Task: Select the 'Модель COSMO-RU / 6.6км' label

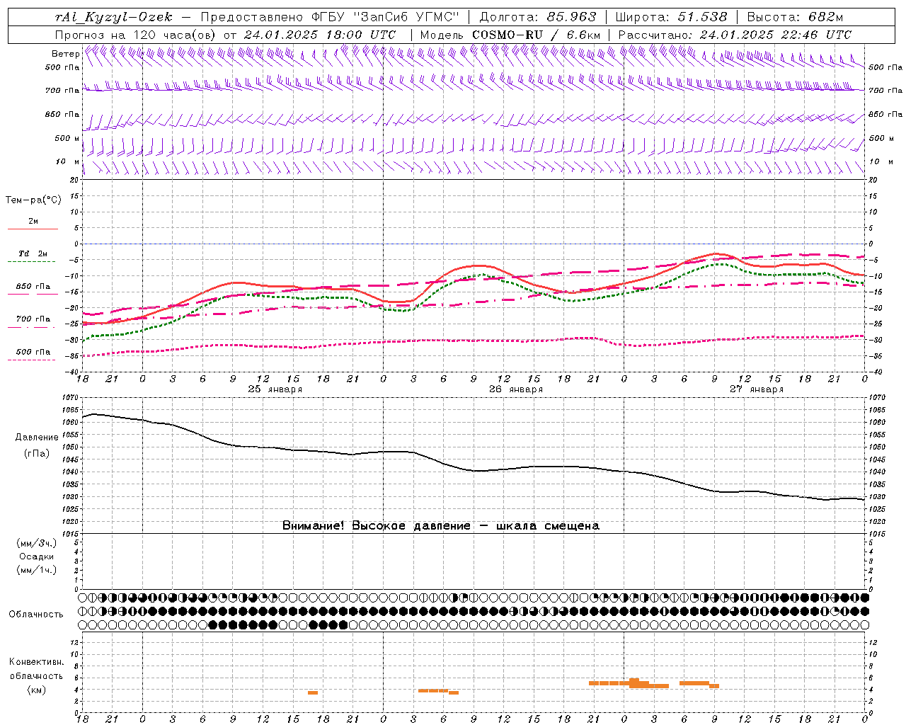Action: [510, 35]
